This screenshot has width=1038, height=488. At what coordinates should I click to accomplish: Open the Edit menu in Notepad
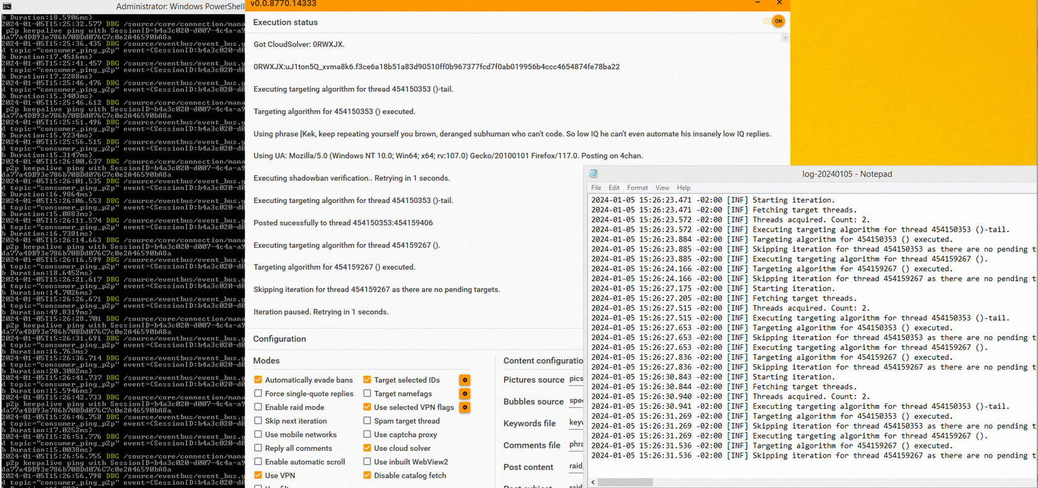pyautogui.click(x=614, y=188)
